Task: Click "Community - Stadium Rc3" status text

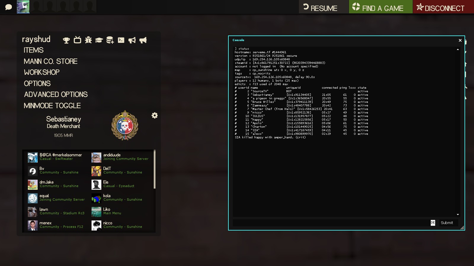Action: (62, 213)
